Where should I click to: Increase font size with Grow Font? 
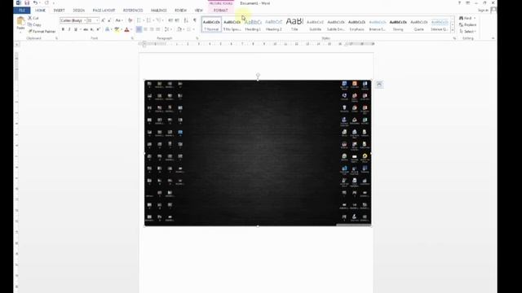pos(104,20)
